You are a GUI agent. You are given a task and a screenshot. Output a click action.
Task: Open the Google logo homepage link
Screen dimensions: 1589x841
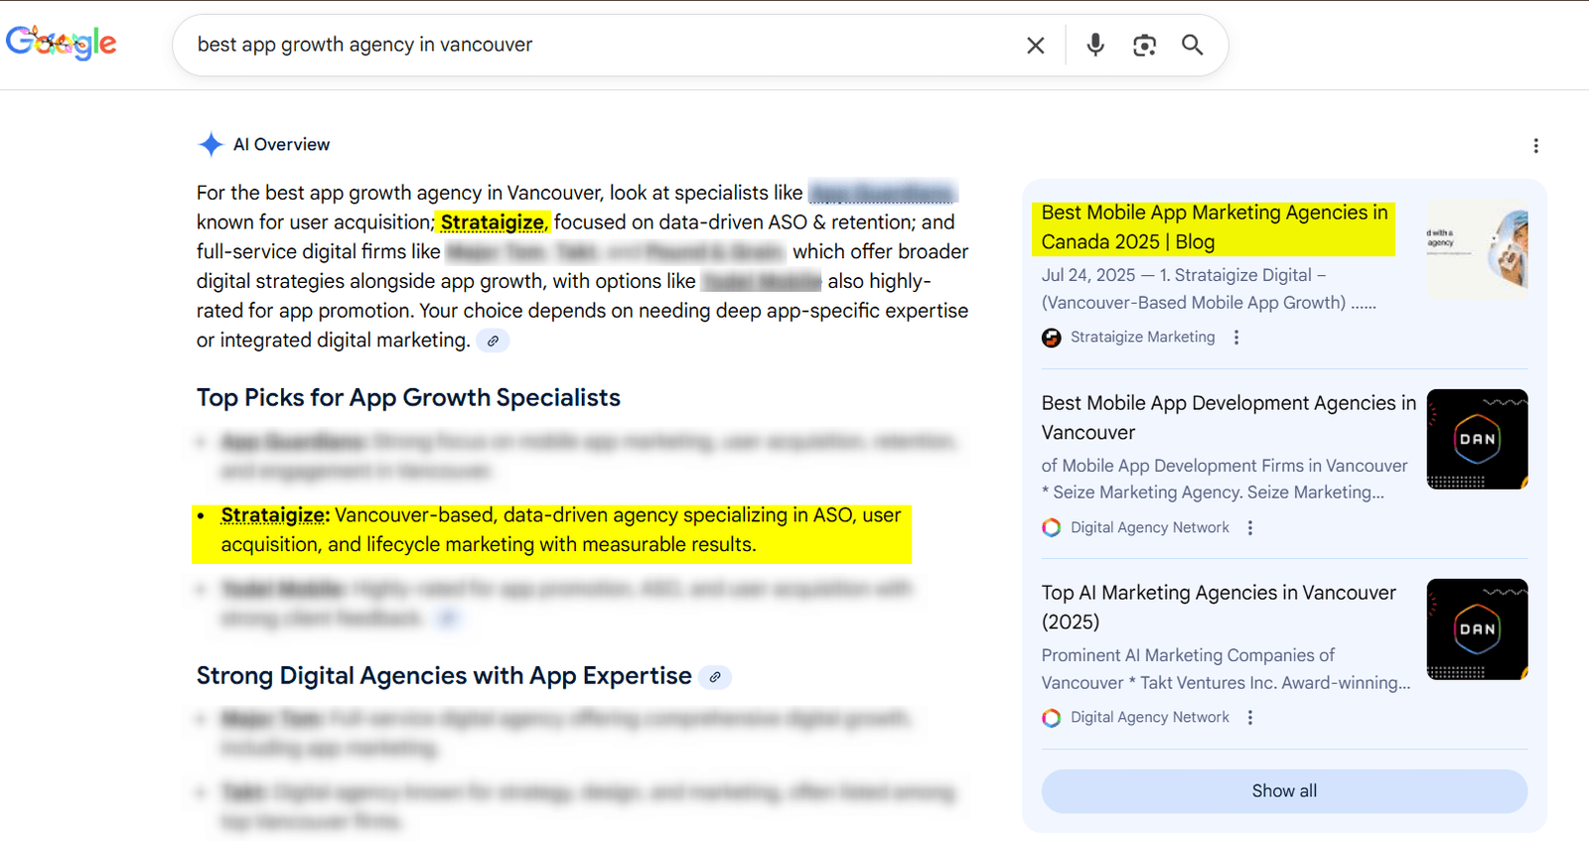(61, 43)
